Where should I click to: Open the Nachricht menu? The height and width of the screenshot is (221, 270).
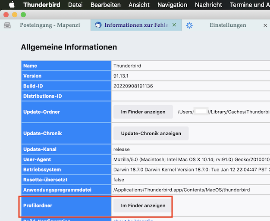click(x=208, y=5)
